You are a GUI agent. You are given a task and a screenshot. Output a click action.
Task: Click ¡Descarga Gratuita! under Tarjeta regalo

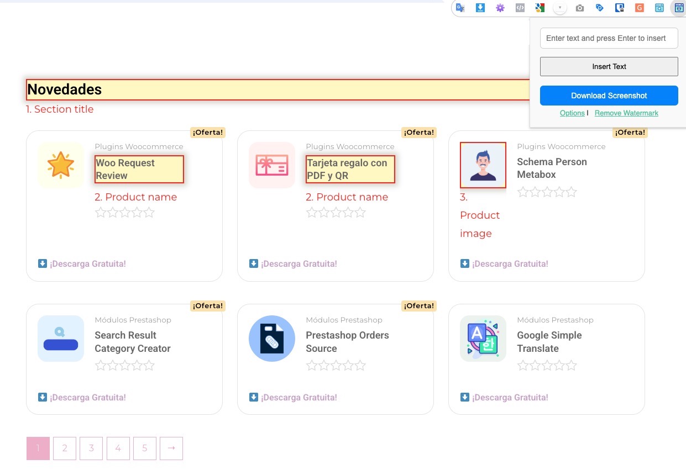coord(299,264)
